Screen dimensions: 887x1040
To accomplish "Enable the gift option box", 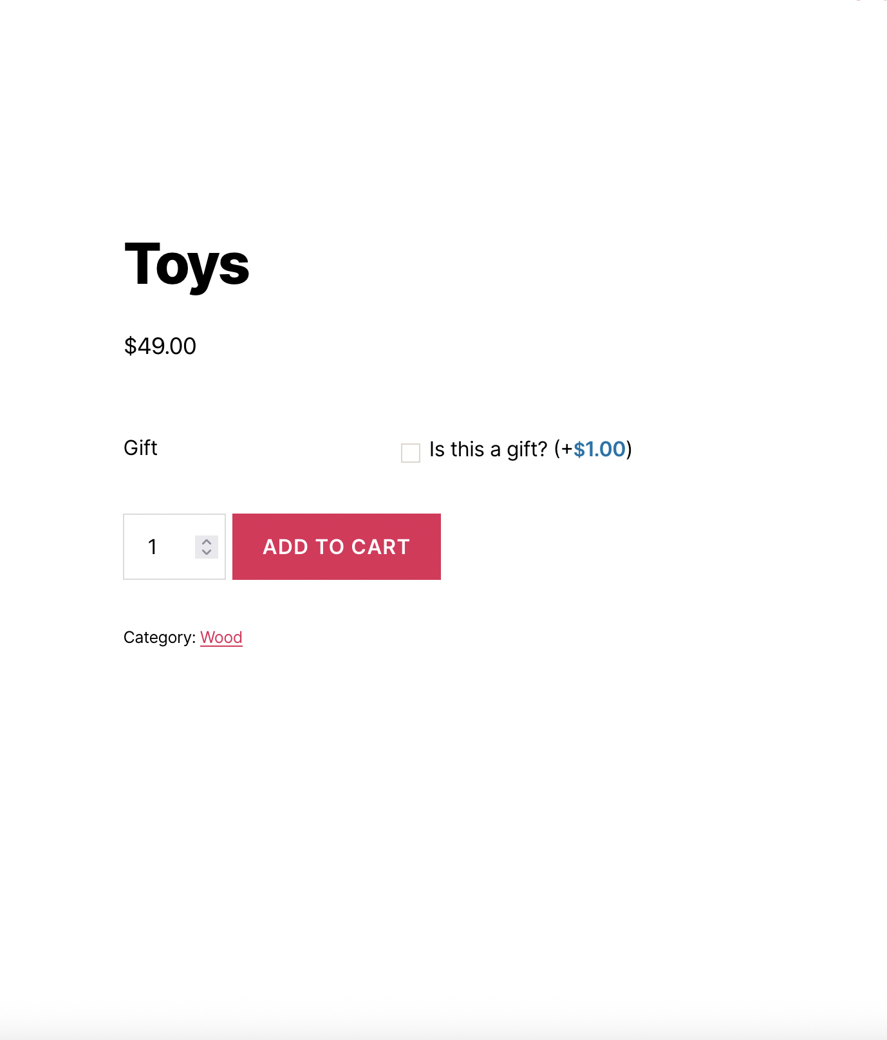I will 411,452.
